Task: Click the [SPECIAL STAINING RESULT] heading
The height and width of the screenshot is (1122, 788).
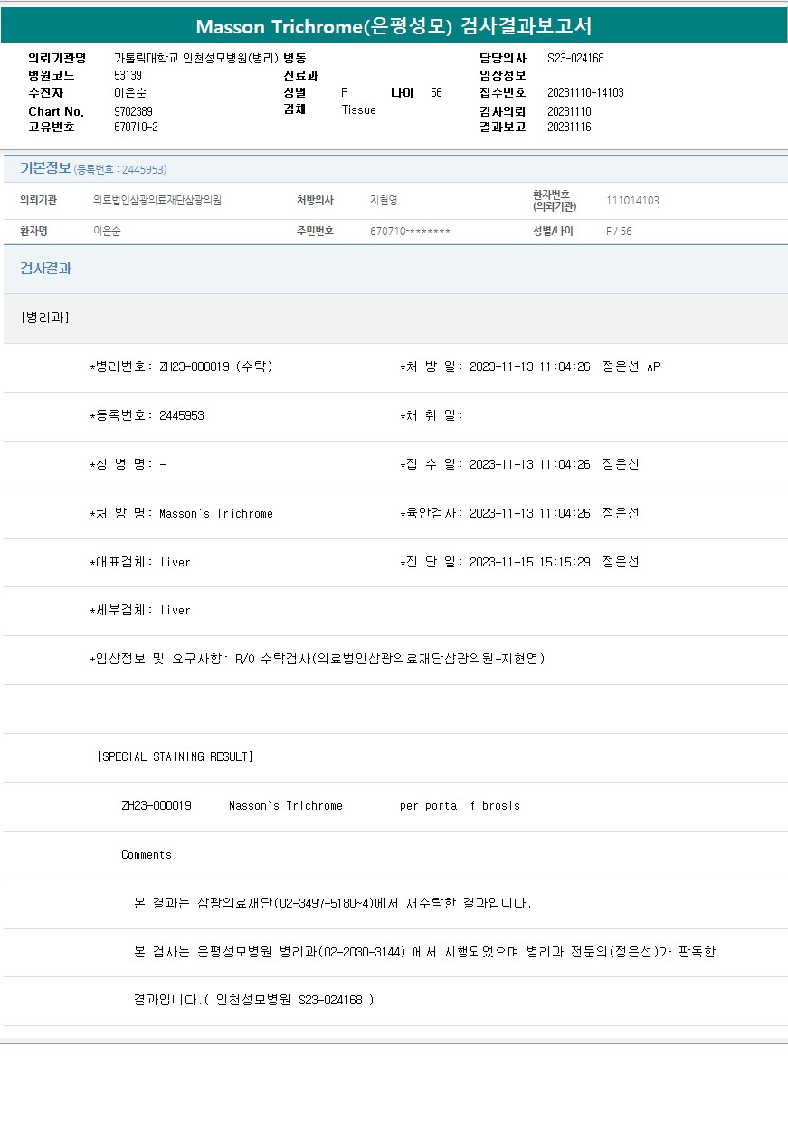Action: (175, 756)
